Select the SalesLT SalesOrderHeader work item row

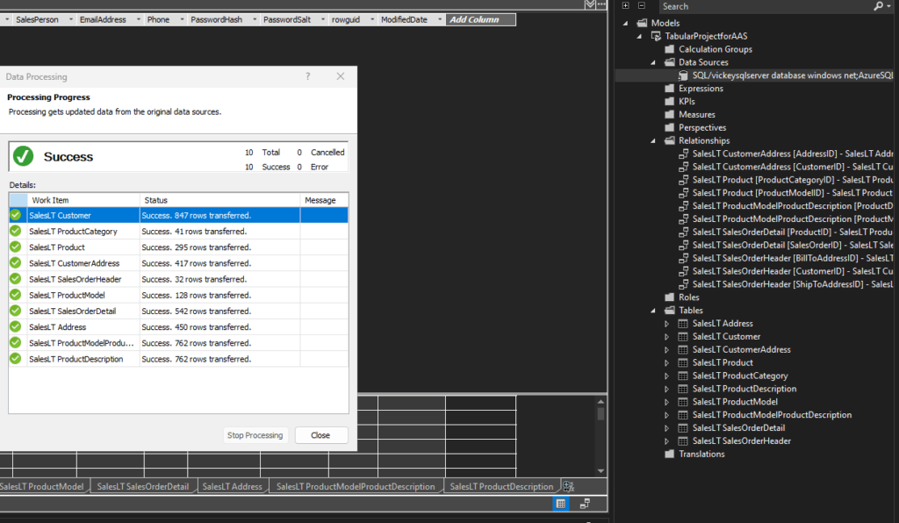click(x=178, y=280)
